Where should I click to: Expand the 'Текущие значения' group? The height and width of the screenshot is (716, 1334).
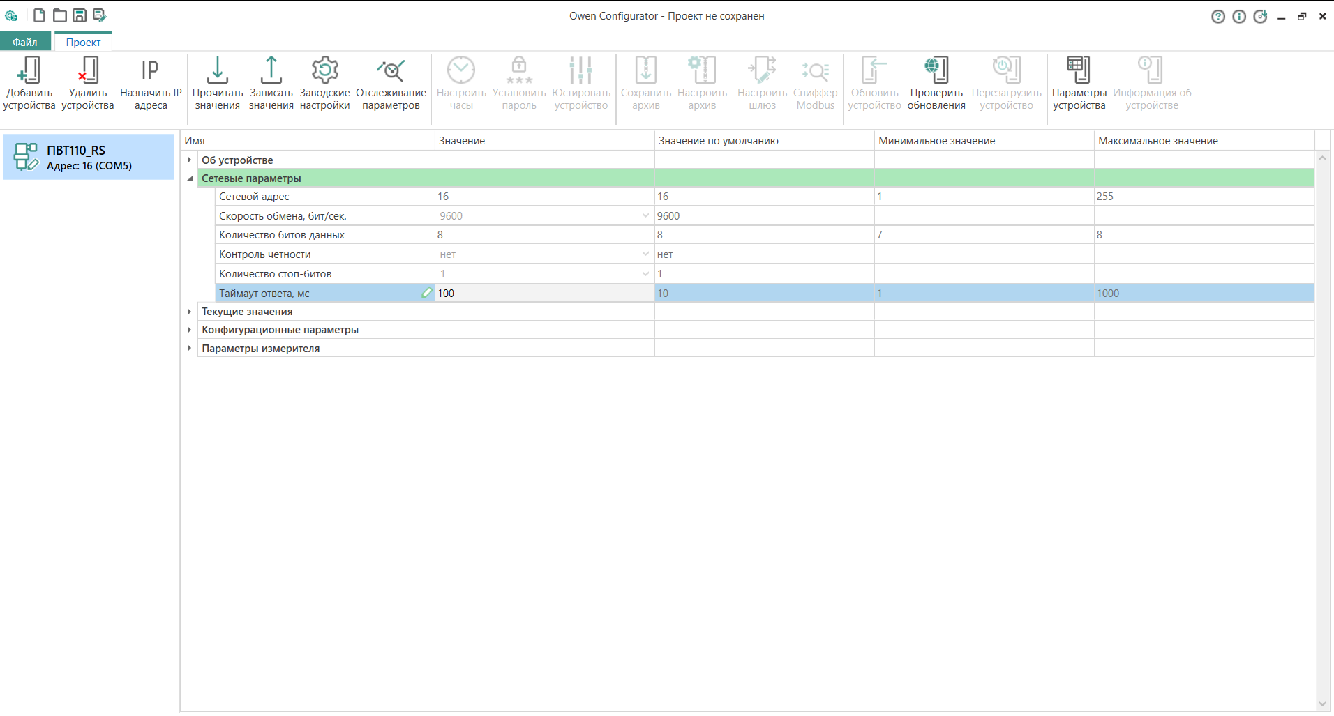189,312
